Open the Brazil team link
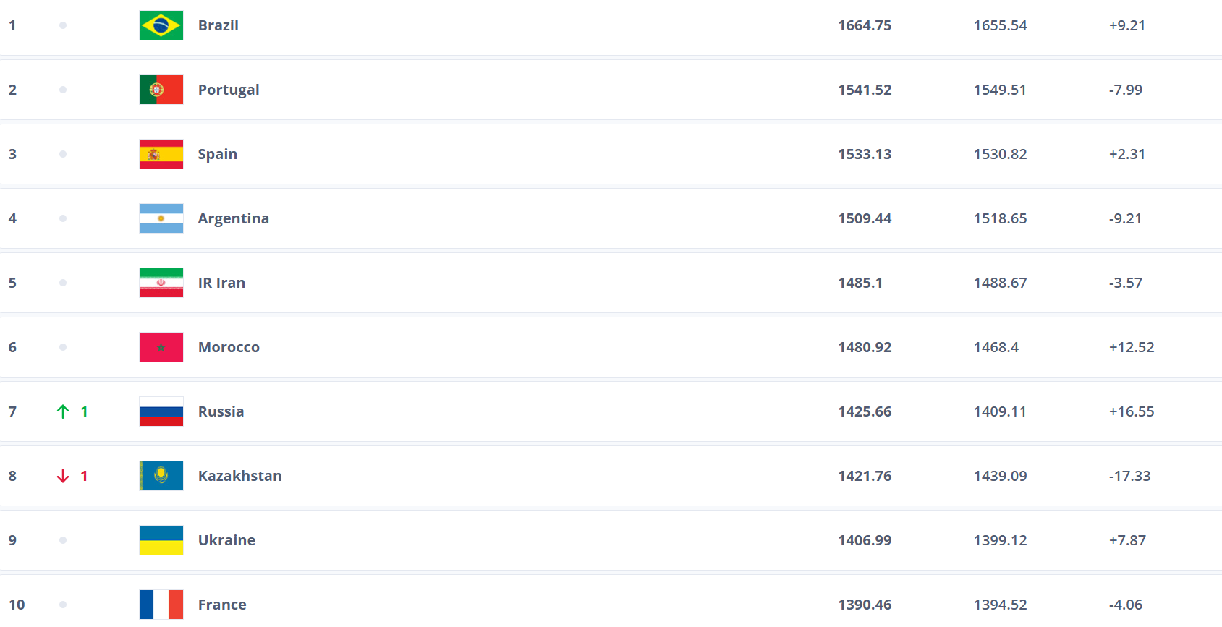This screenshot has width=1222, height=627. pyautogui.click(x=218, y=25)
